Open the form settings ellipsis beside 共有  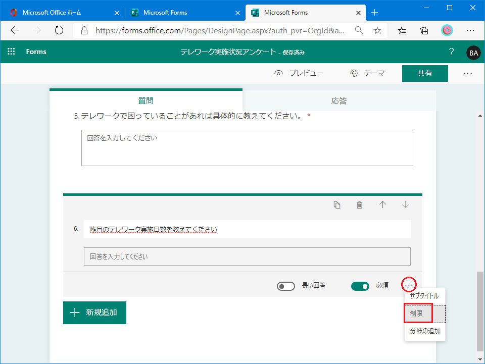point(467,73)
